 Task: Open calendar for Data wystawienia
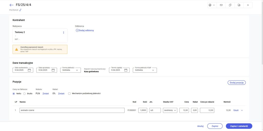tap(29, 70)
